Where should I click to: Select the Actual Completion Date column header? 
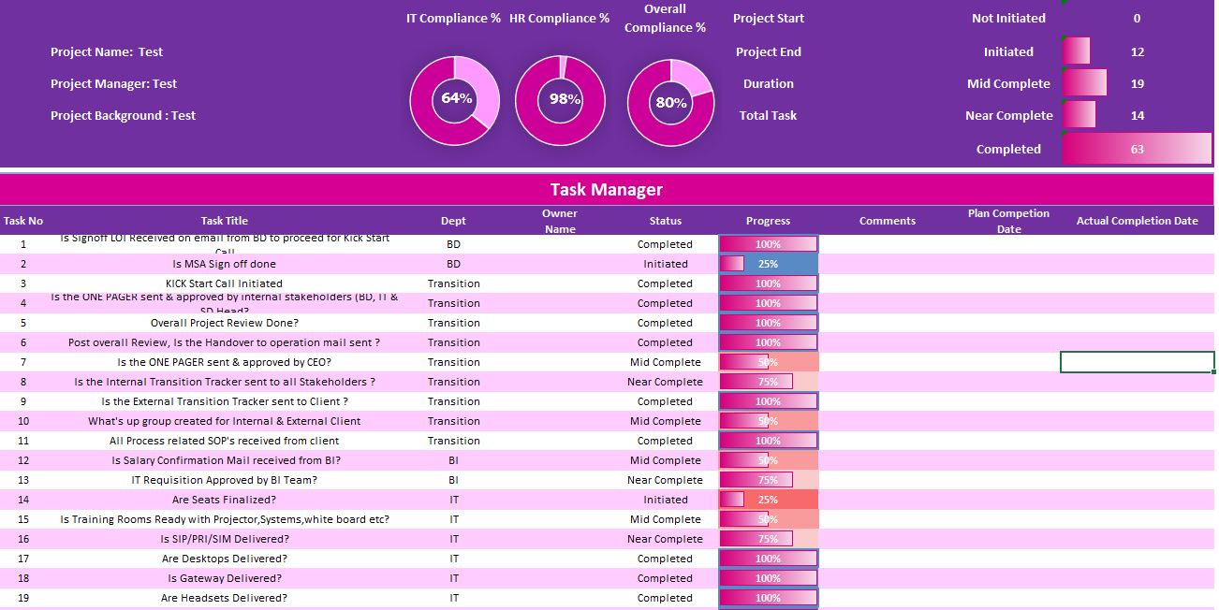[x=1137, y=221]
